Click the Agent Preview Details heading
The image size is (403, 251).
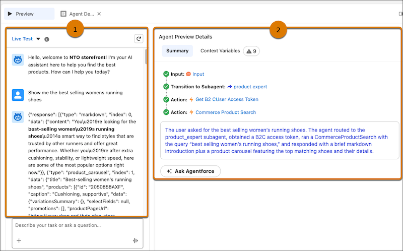click(185, 37)
